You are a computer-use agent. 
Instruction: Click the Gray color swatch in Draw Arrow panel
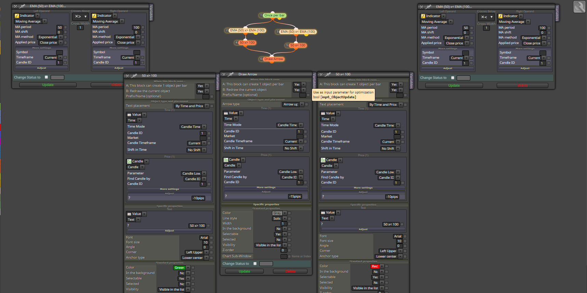pyautogui.click(x=277, y=213)
